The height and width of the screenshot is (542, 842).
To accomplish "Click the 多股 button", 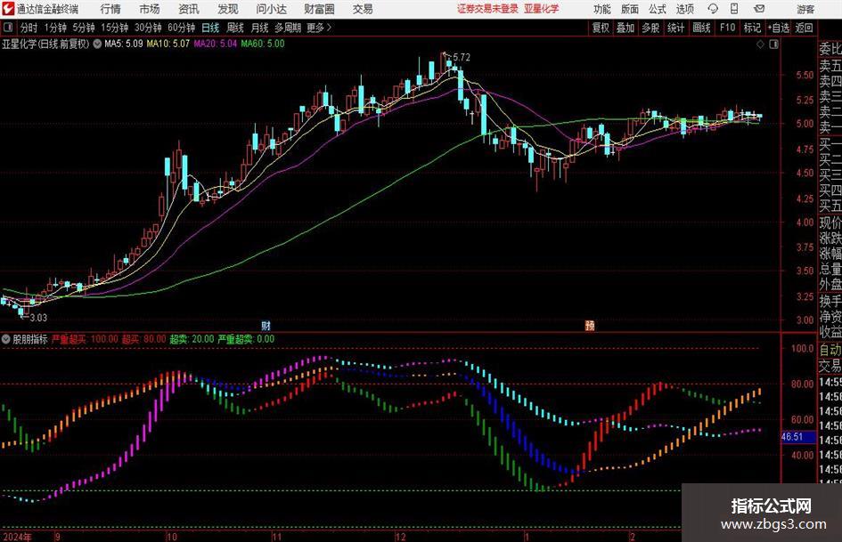I will coord(650,28).
